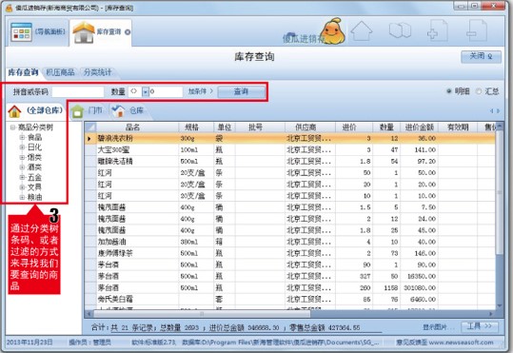Image resolution: width=513 pixels, height=353 pixels.
Task: Click the 数量 value input box
Action: pyautogui.click(x=166, y=91)
